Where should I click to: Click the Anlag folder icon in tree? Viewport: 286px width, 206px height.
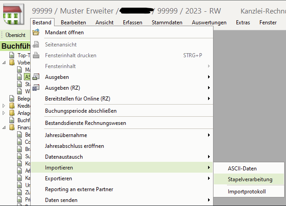(x=12, y=113)
